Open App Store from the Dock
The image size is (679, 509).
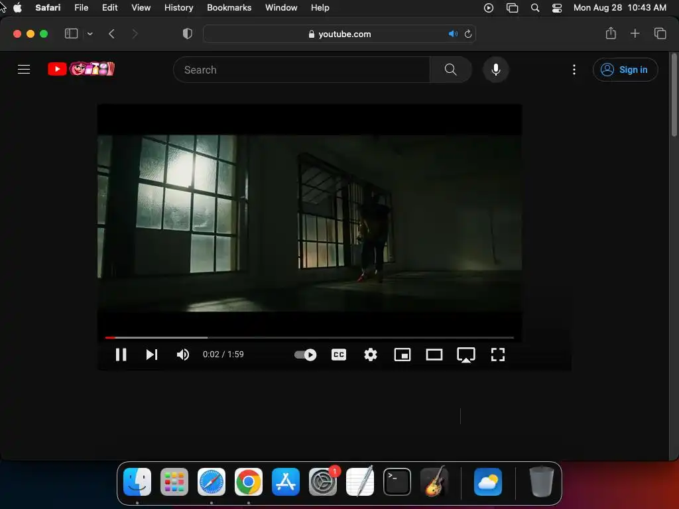(x=286, y=482)
